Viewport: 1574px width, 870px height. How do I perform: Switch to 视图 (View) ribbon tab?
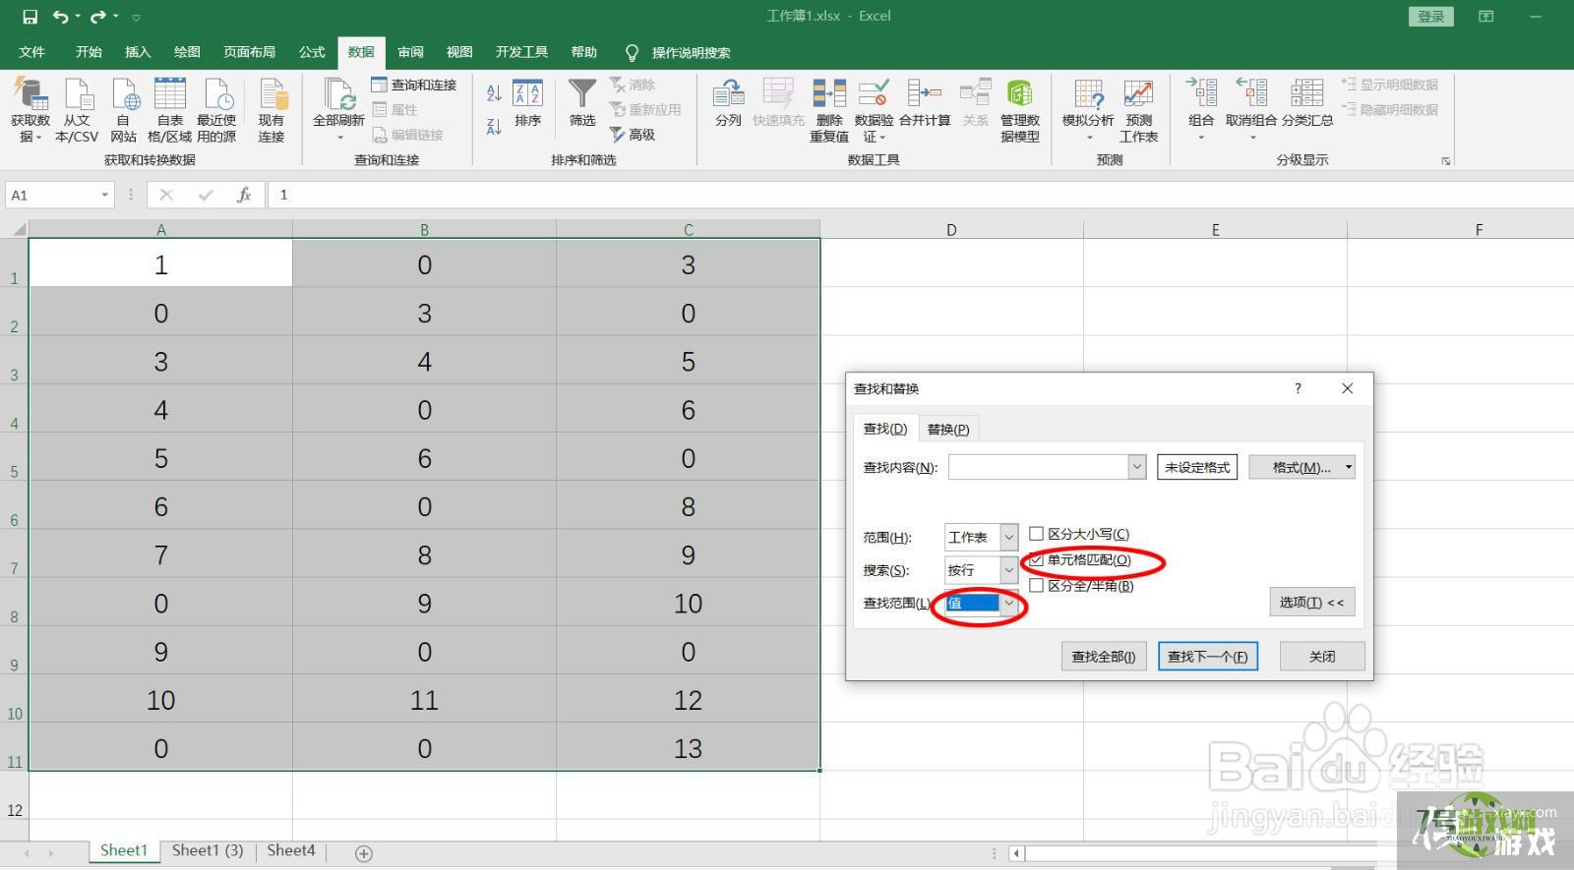(459, 52)
